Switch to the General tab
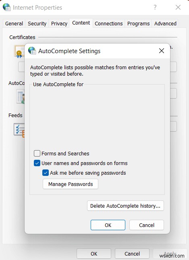Screen dimensions: 189x260 (14, 24)
